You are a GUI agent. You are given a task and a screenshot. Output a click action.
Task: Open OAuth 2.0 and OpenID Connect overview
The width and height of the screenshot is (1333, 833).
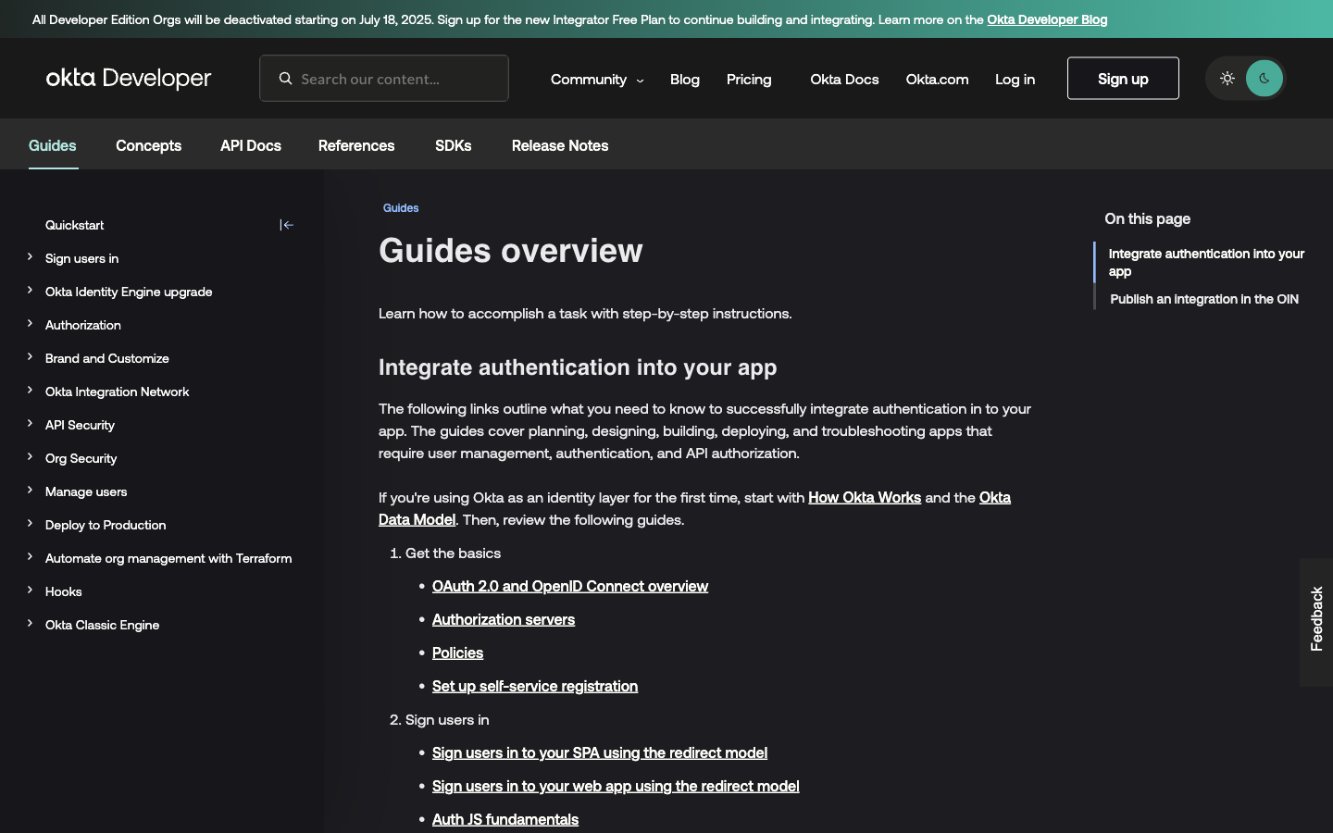tap(570, 587)
